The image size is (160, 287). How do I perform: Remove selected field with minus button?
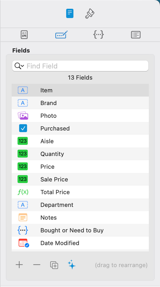point(37,265)
